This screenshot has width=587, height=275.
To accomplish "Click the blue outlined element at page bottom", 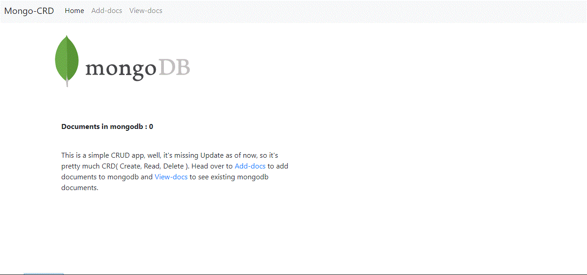I will pyautogui.click(x=43, y=273).
